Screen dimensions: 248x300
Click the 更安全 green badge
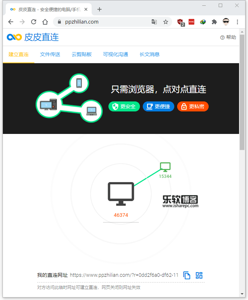[x=124, y=106]
